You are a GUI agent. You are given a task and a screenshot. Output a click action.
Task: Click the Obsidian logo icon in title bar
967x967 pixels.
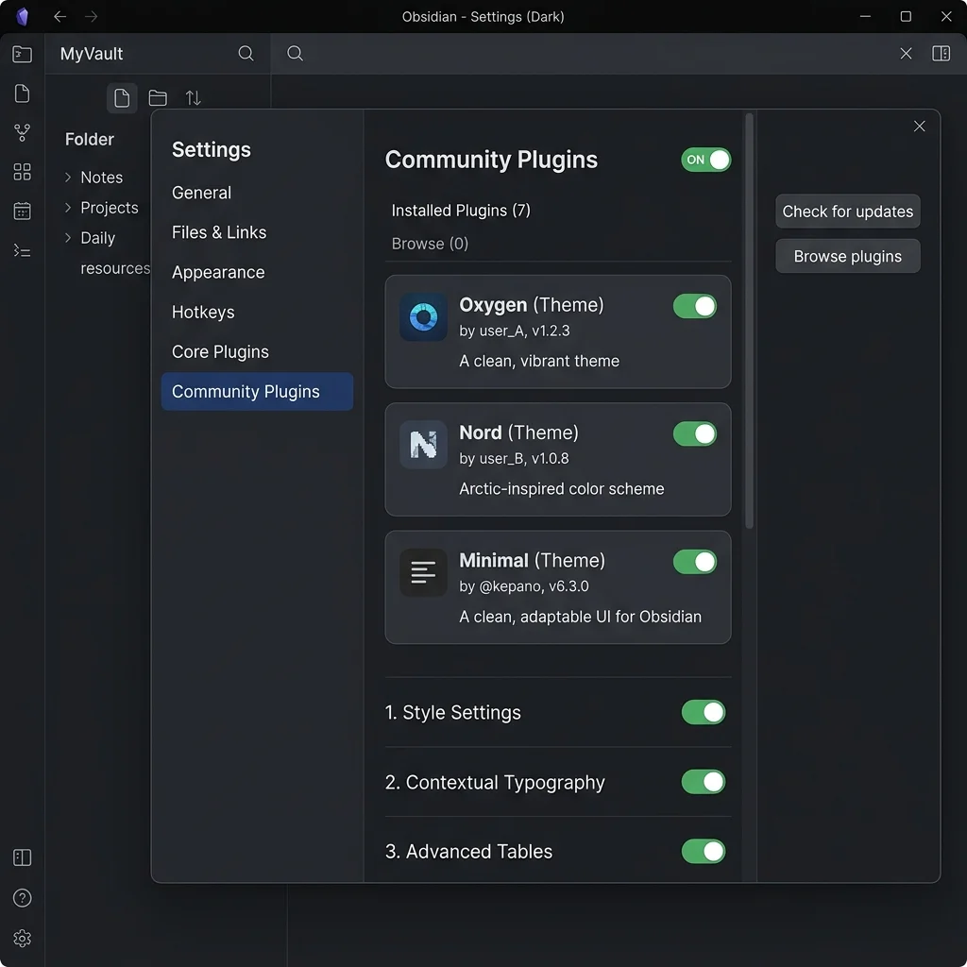pos(23,17)
